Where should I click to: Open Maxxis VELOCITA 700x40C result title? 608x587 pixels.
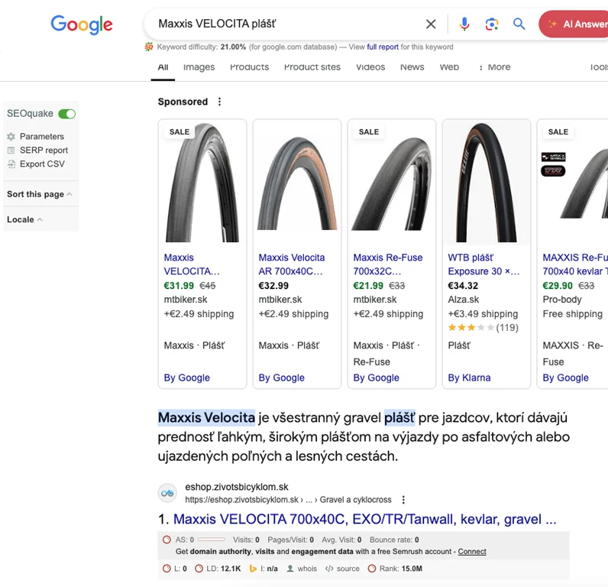pyautogui.click(x=364, y=519)
